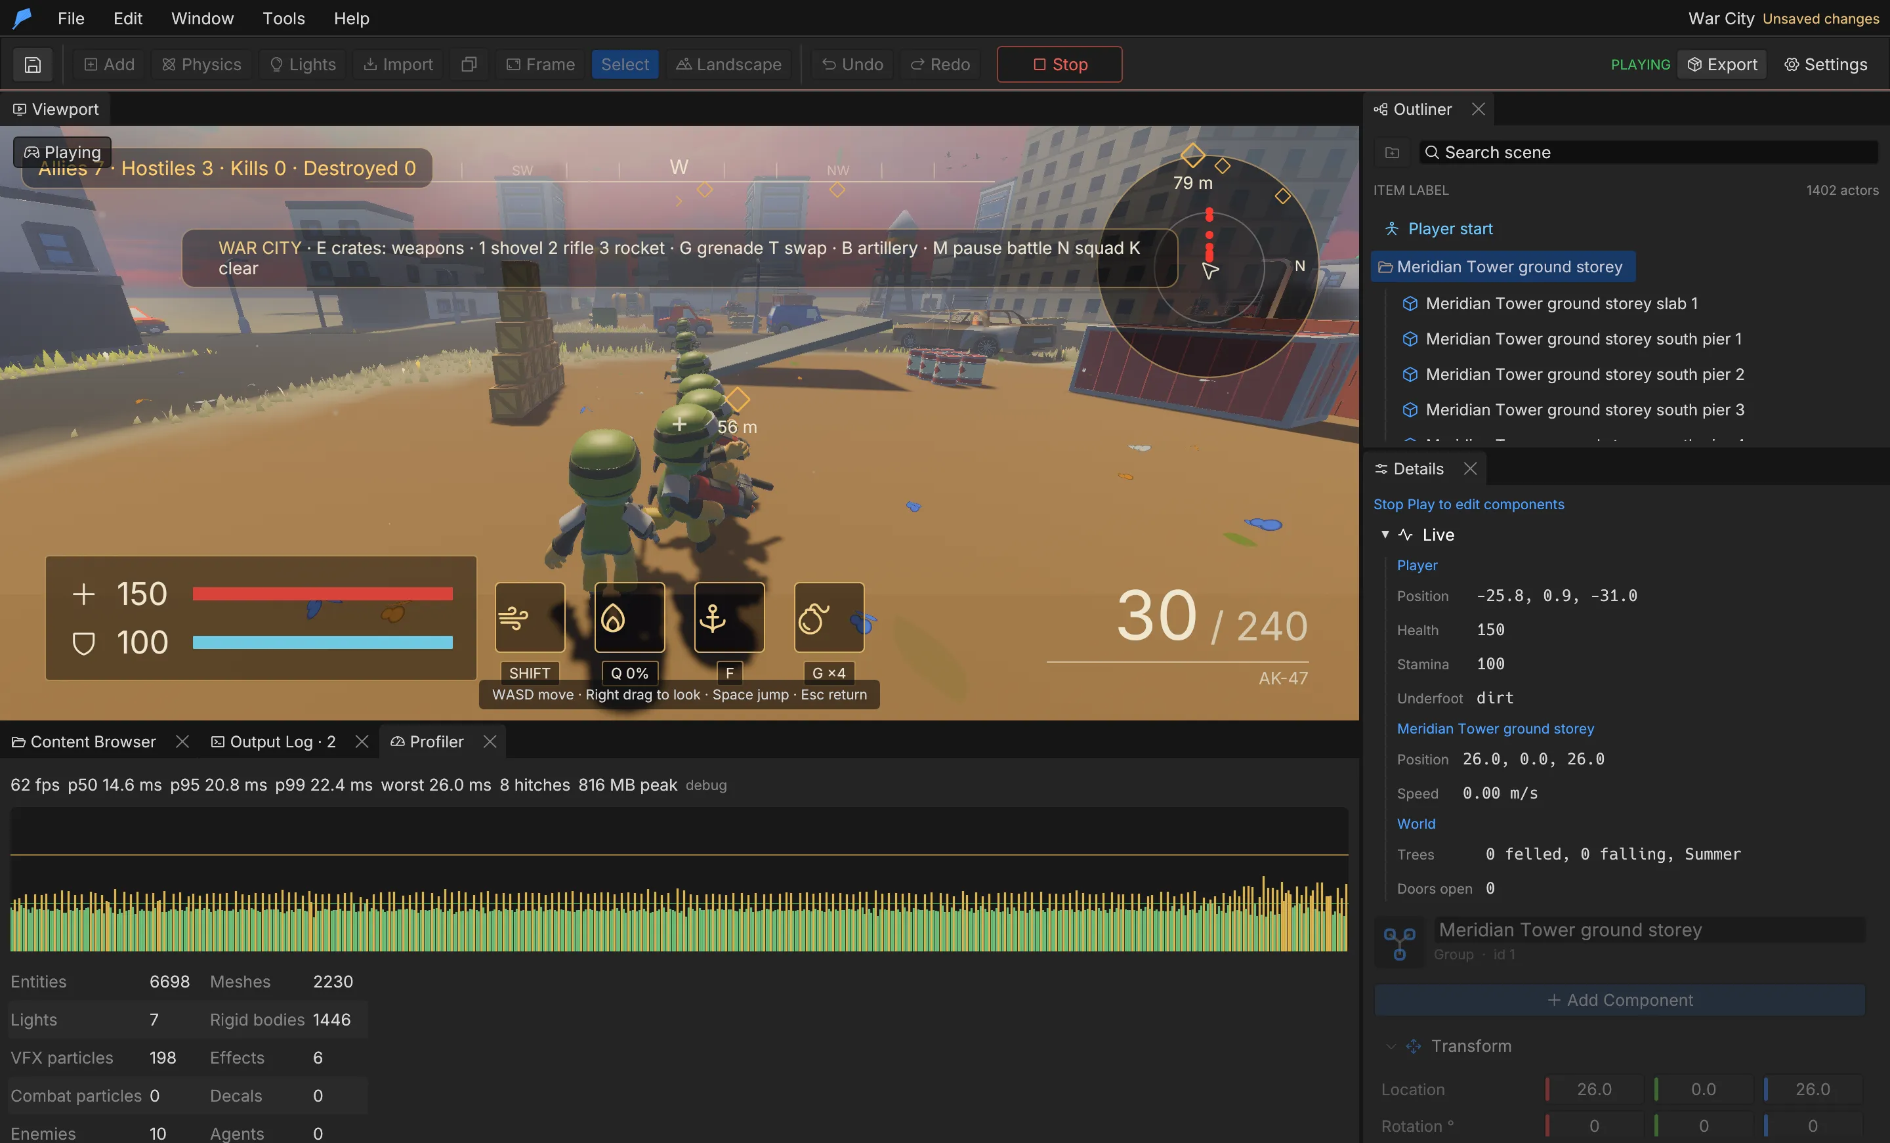Open the Edit menu
This screenshot has height=1143, width=1890.
(x=127, y=18)
